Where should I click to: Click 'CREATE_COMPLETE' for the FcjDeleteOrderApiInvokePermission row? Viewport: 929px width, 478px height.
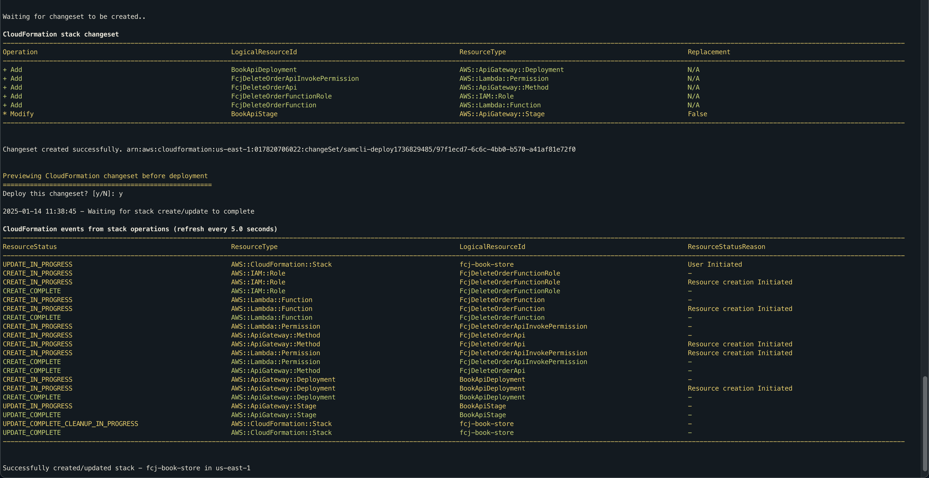click(x=32, y=362)
